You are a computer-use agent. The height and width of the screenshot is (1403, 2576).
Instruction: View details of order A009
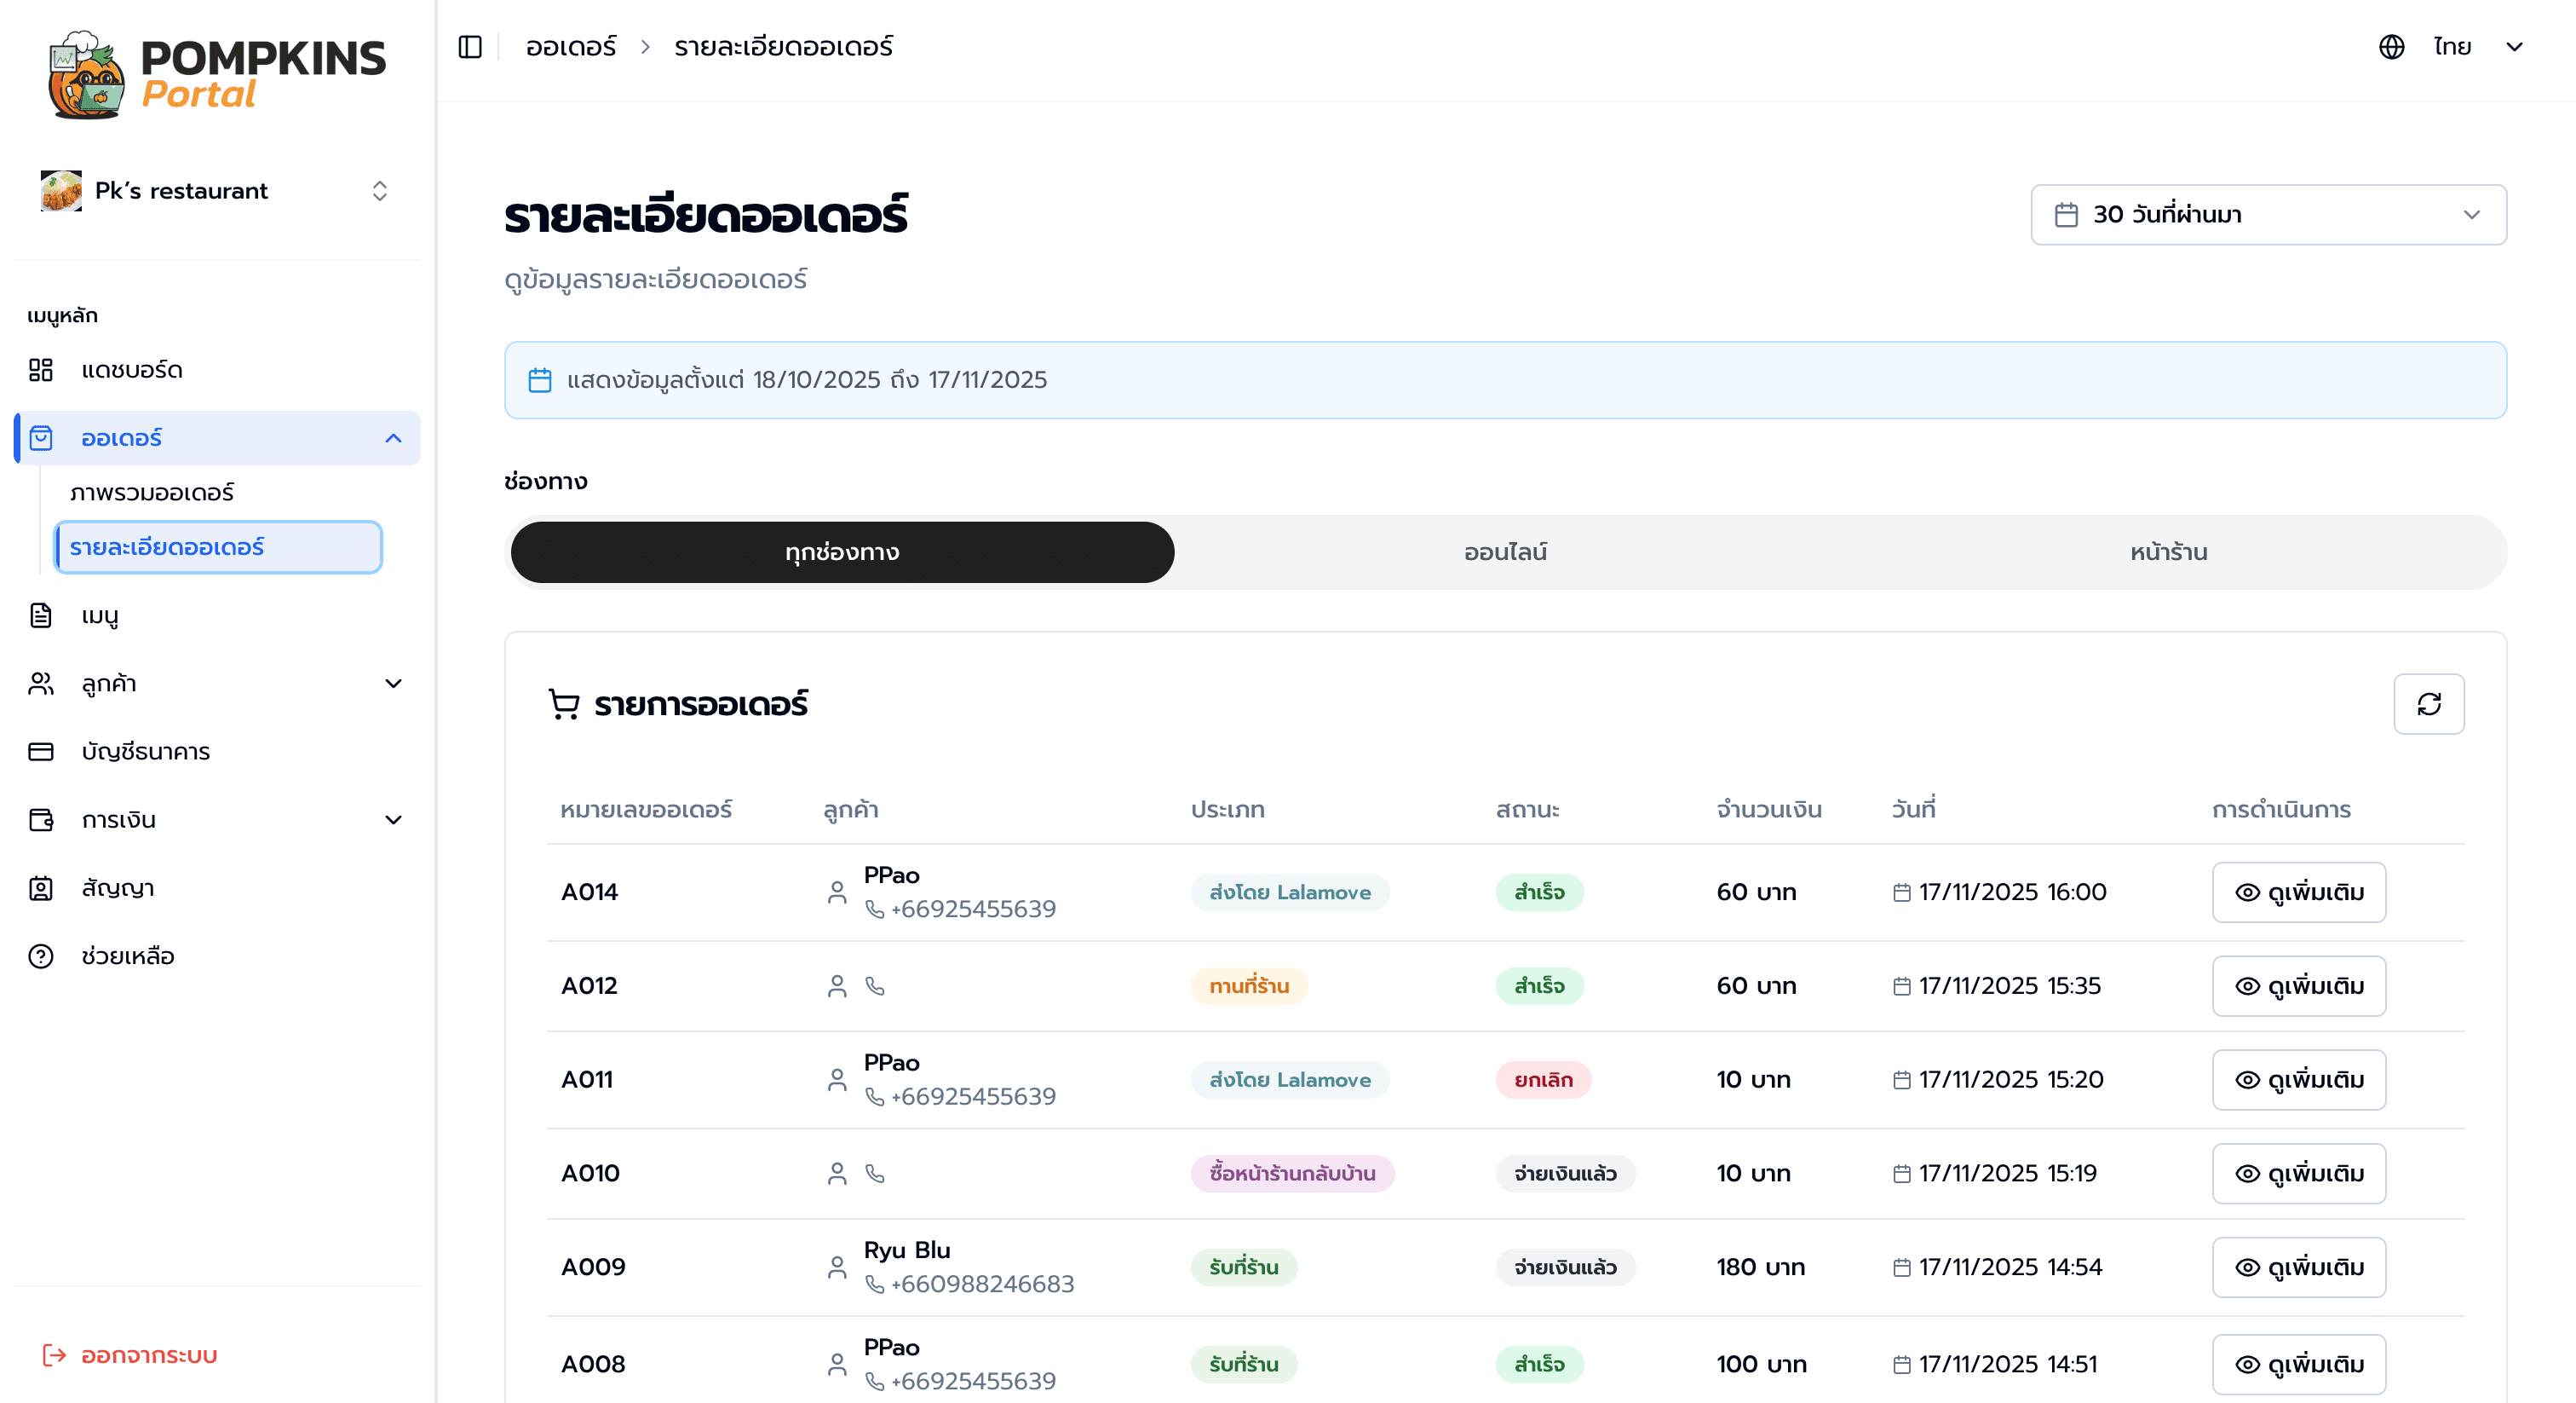coord(2298,1267)
